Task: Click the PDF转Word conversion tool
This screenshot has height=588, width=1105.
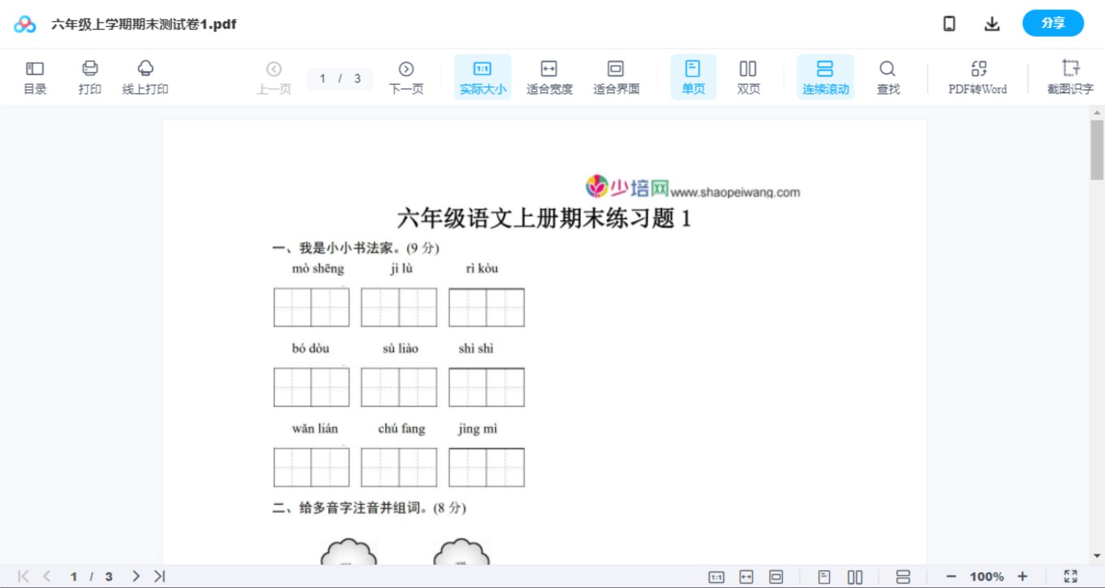Action: pos(977,76)
